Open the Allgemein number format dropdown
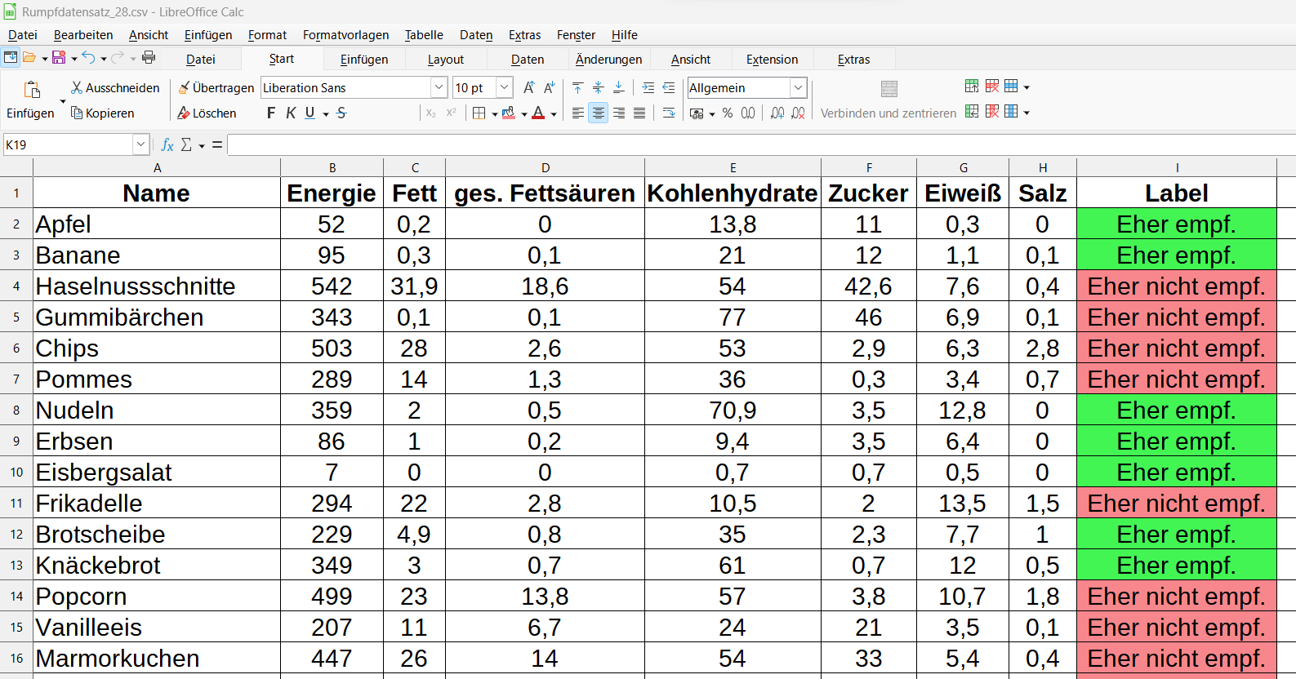This screenshot has width=1296, height=679. [798, 87]
